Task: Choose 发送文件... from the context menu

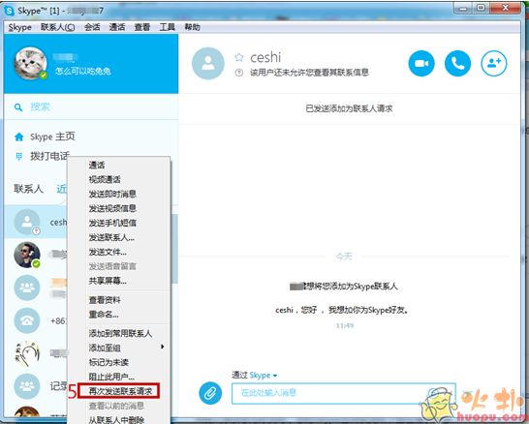Action: 119,252
